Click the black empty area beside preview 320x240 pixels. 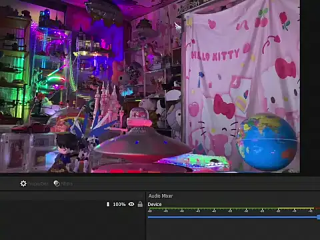coord(310,87)
